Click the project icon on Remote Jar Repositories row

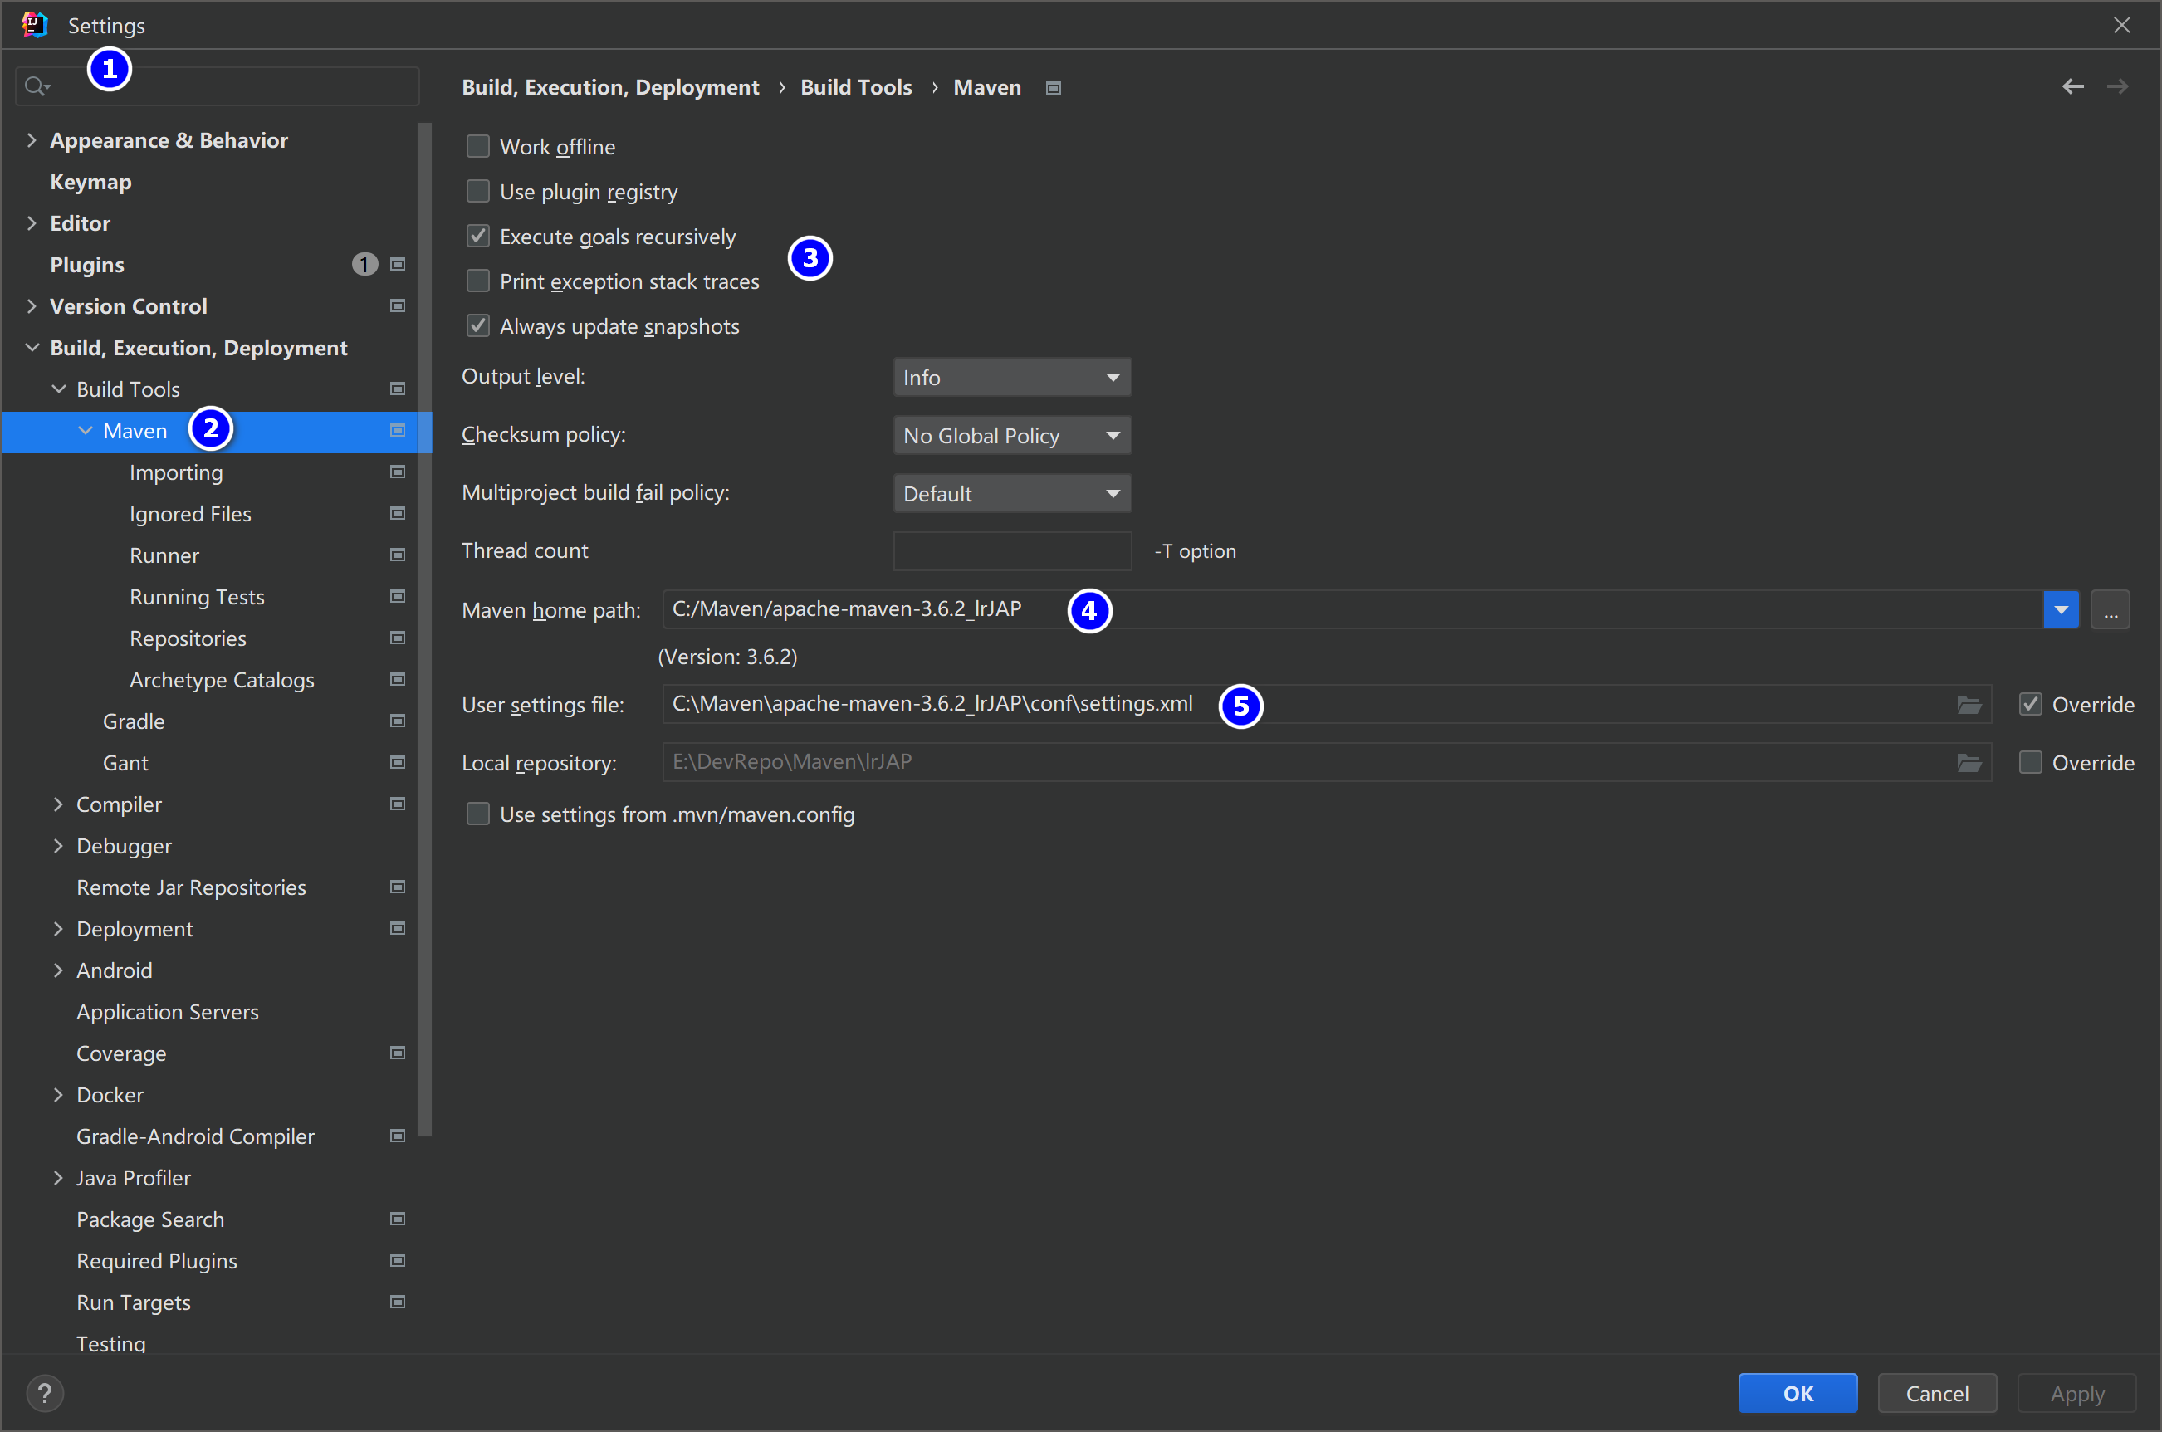[398, 887]
